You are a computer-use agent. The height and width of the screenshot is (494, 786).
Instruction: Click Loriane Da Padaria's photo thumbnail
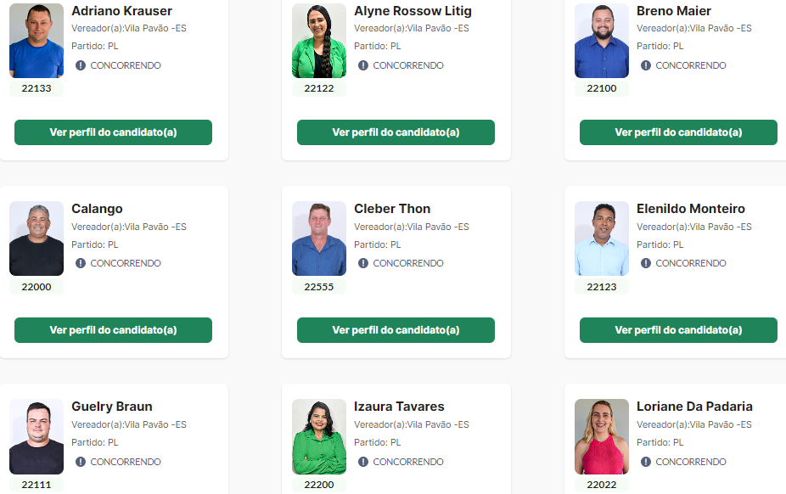(x=602, y=436)
